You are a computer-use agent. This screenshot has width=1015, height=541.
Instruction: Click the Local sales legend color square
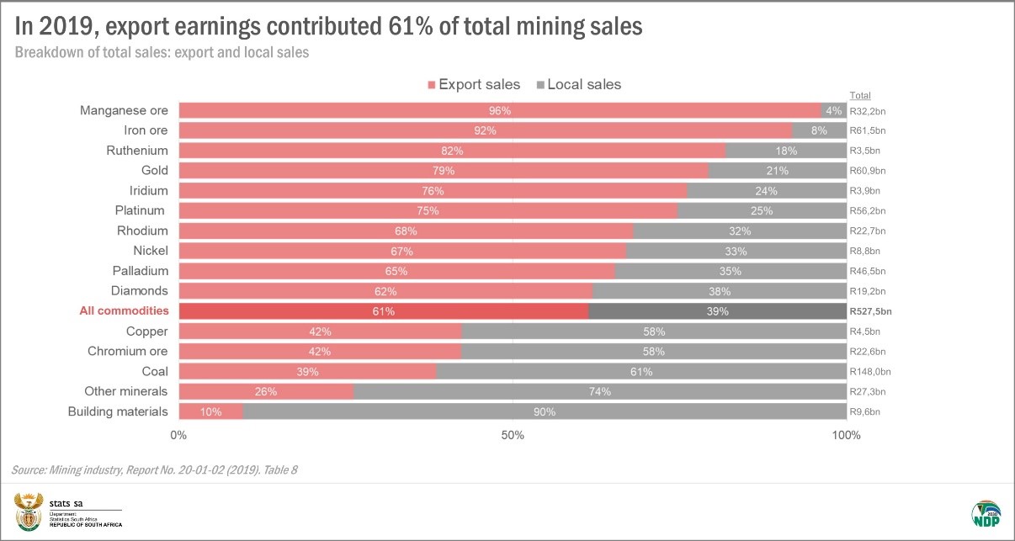tap(540, 85)
